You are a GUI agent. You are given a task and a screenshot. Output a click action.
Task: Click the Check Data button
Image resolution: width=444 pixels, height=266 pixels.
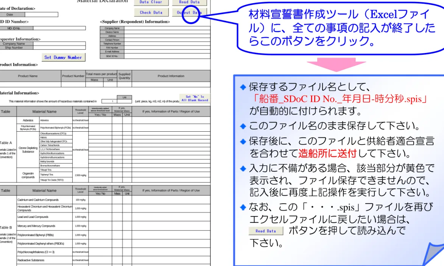point(151,12)
